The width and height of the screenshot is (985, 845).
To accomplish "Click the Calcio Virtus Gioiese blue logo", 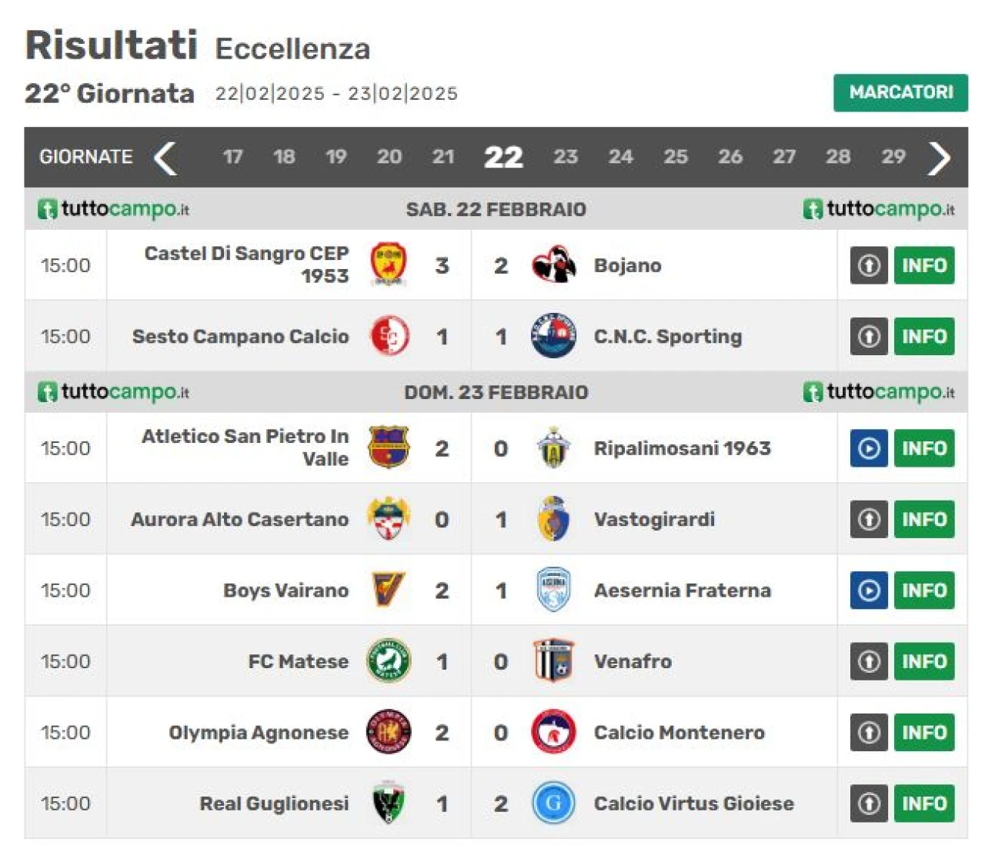I will coord(553,803).
